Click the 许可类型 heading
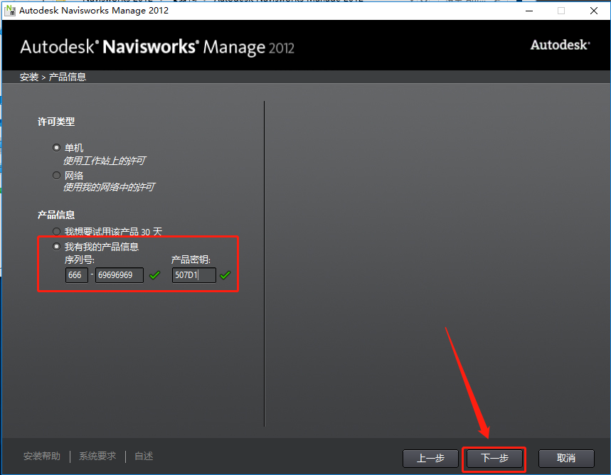This screenshot has height=475, width=611. (x=56, y=122)
